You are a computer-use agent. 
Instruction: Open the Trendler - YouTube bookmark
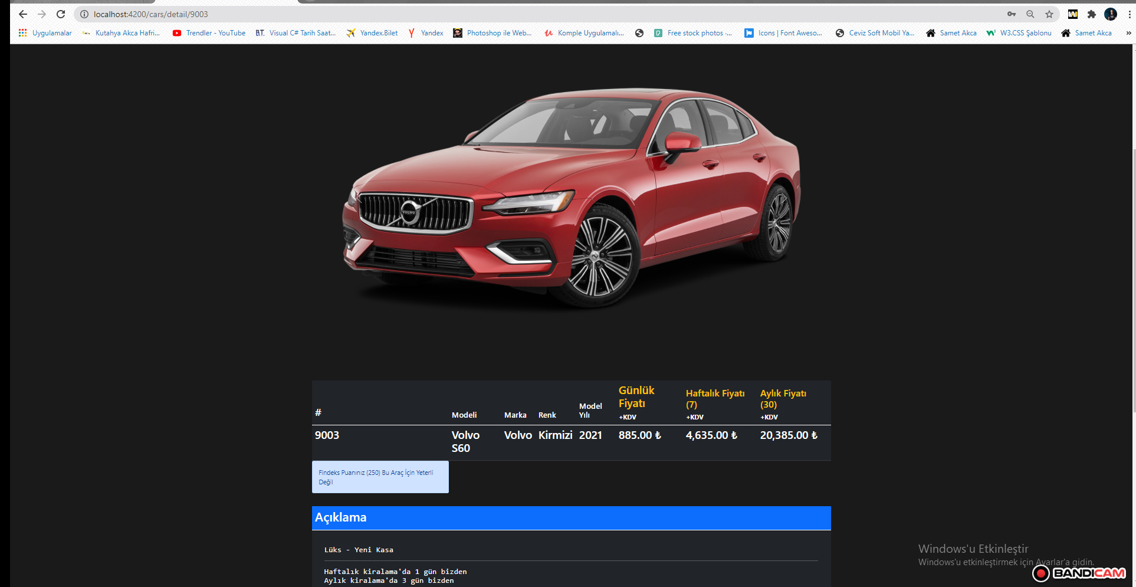pos(208,33)
